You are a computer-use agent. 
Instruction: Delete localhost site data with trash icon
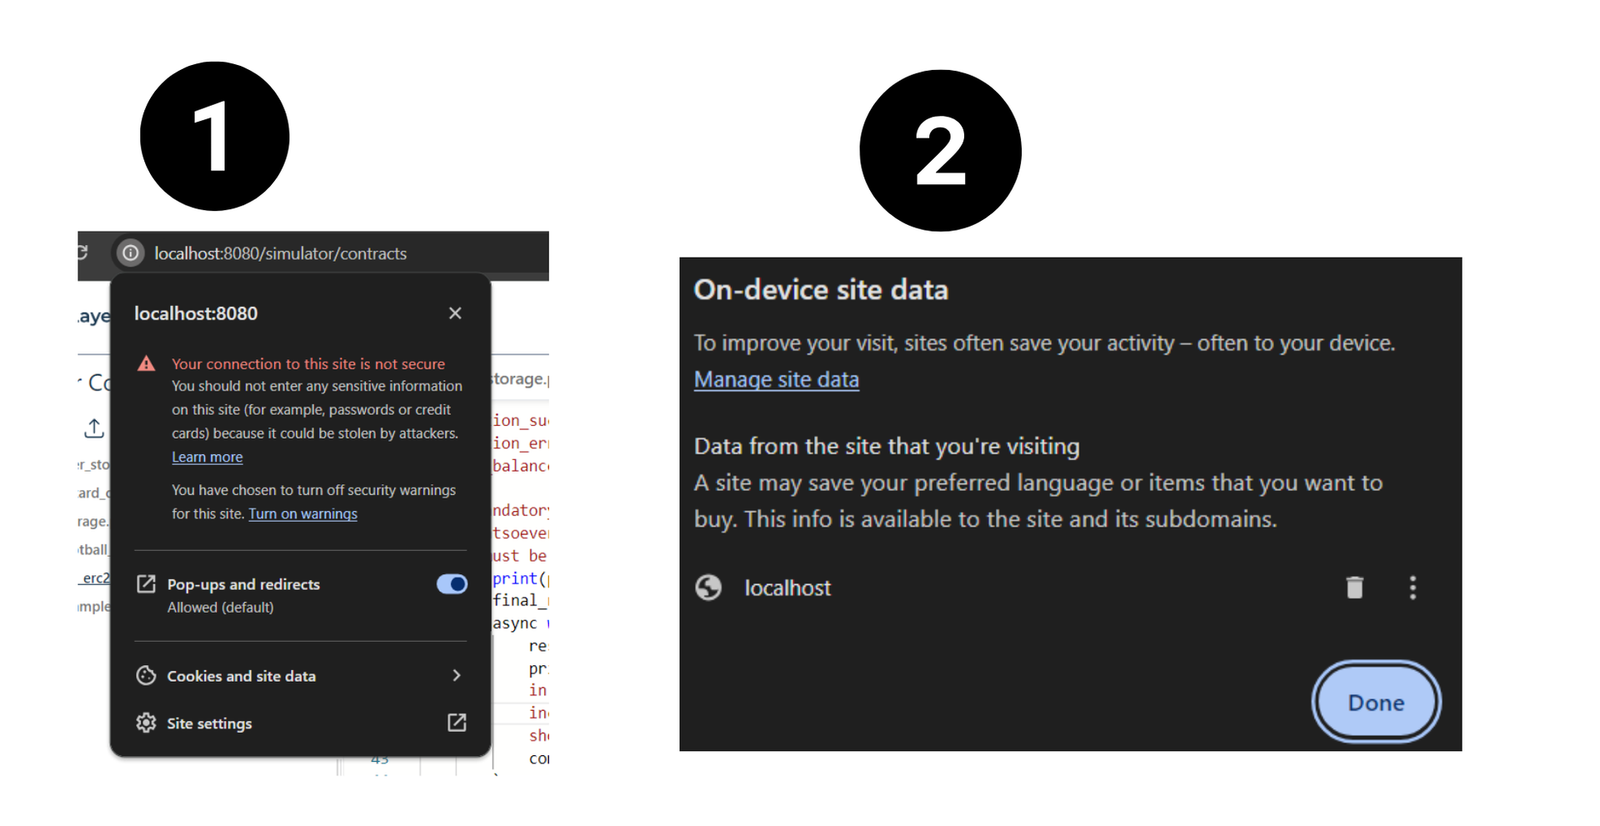click(1354, 588)
